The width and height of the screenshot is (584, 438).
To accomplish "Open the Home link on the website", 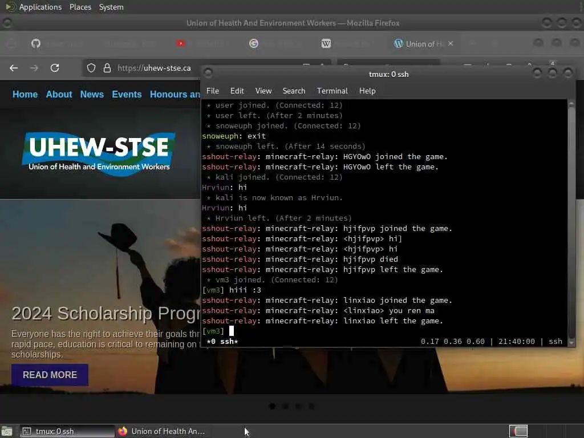I will pos(25,94).
